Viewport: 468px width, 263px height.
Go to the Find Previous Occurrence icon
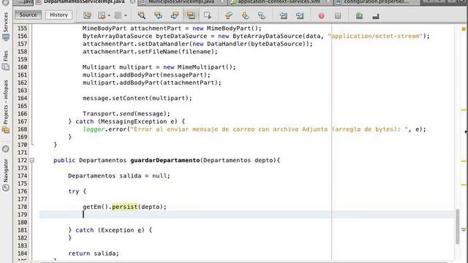click(x=158, y=15)
